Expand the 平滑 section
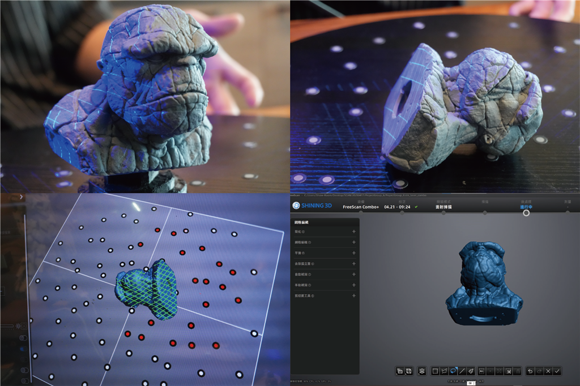This screenshot has width=580, height=386. tap(354, 253)
